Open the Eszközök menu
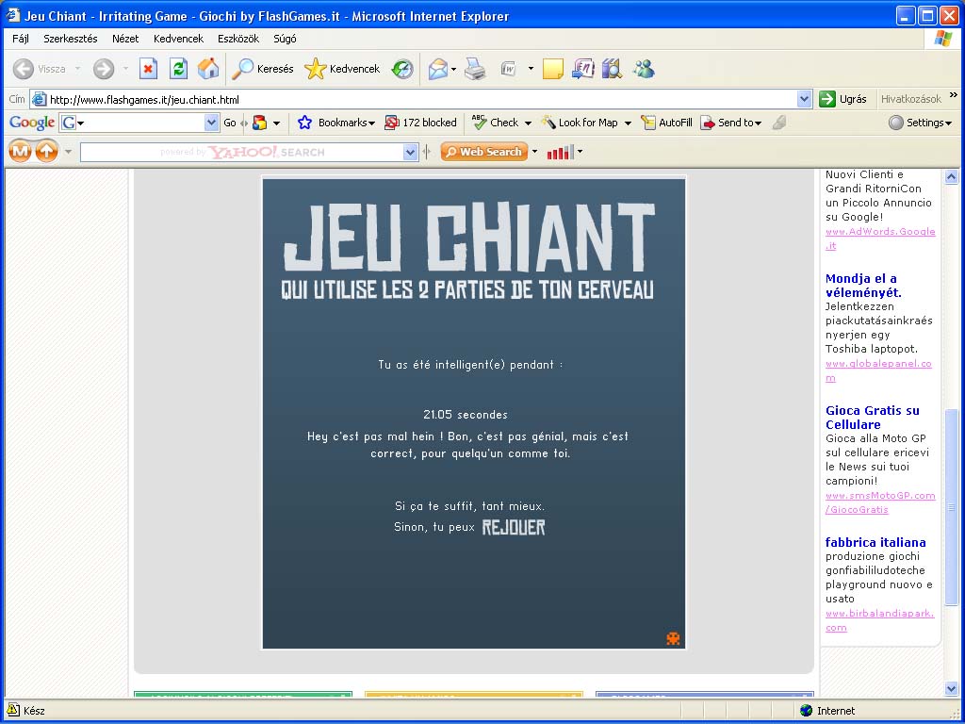 (238, 38)
